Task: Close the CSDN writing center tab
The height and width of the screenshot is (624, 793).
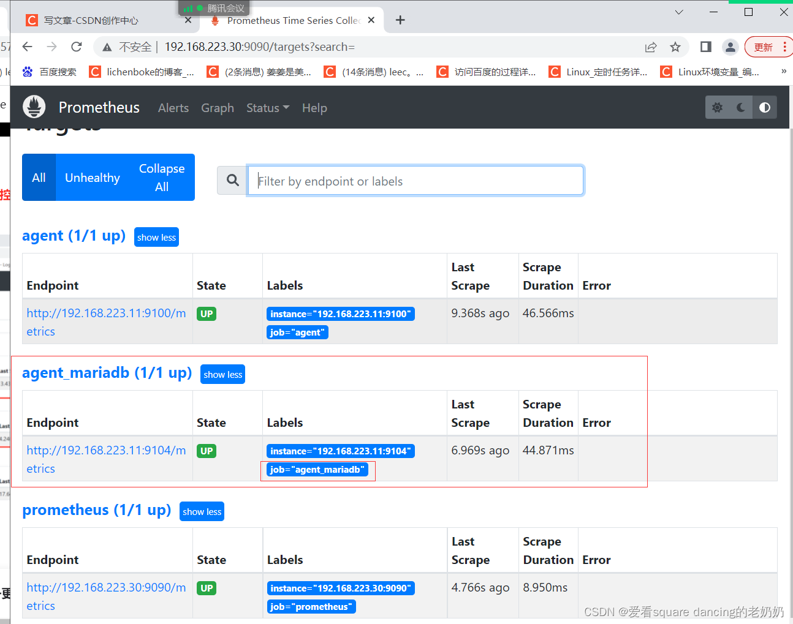Action: coord(188,20)
